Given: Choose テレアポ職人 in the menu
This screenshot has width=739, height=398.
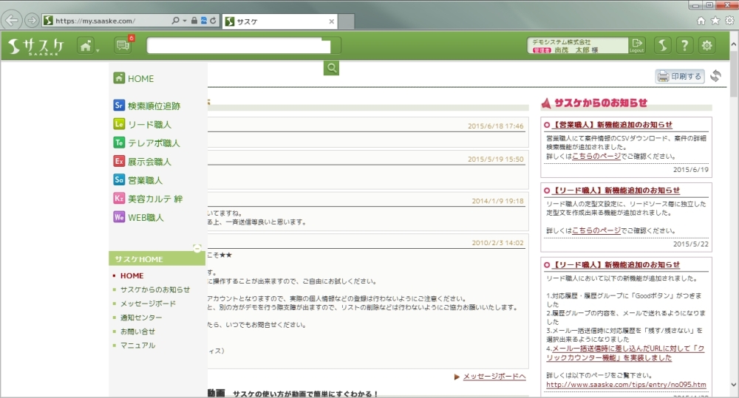Looking at the screenshot, I should click(153, 143).
